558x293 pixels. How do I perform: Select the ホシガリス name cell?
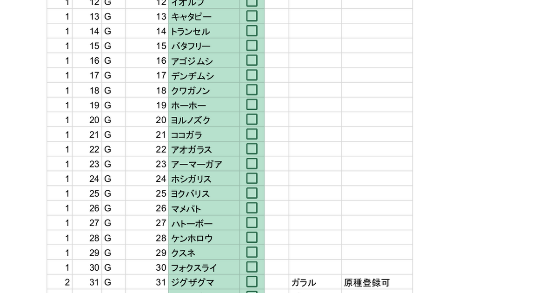pyautogui.click(x=204, y=179)
